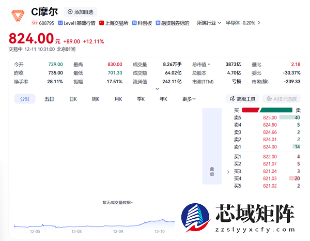
Task: Click the 卖3 price 824.66
Action: click(x=270, y=132)
